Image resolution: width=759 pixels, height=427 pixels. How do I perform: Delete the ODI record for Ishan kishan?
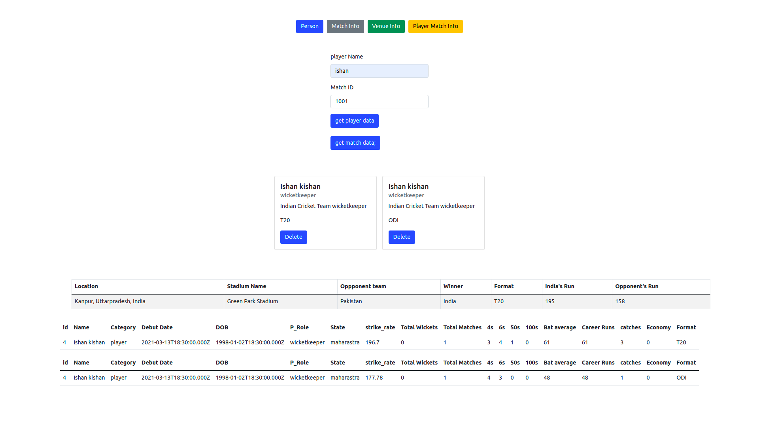pos(402,237)
